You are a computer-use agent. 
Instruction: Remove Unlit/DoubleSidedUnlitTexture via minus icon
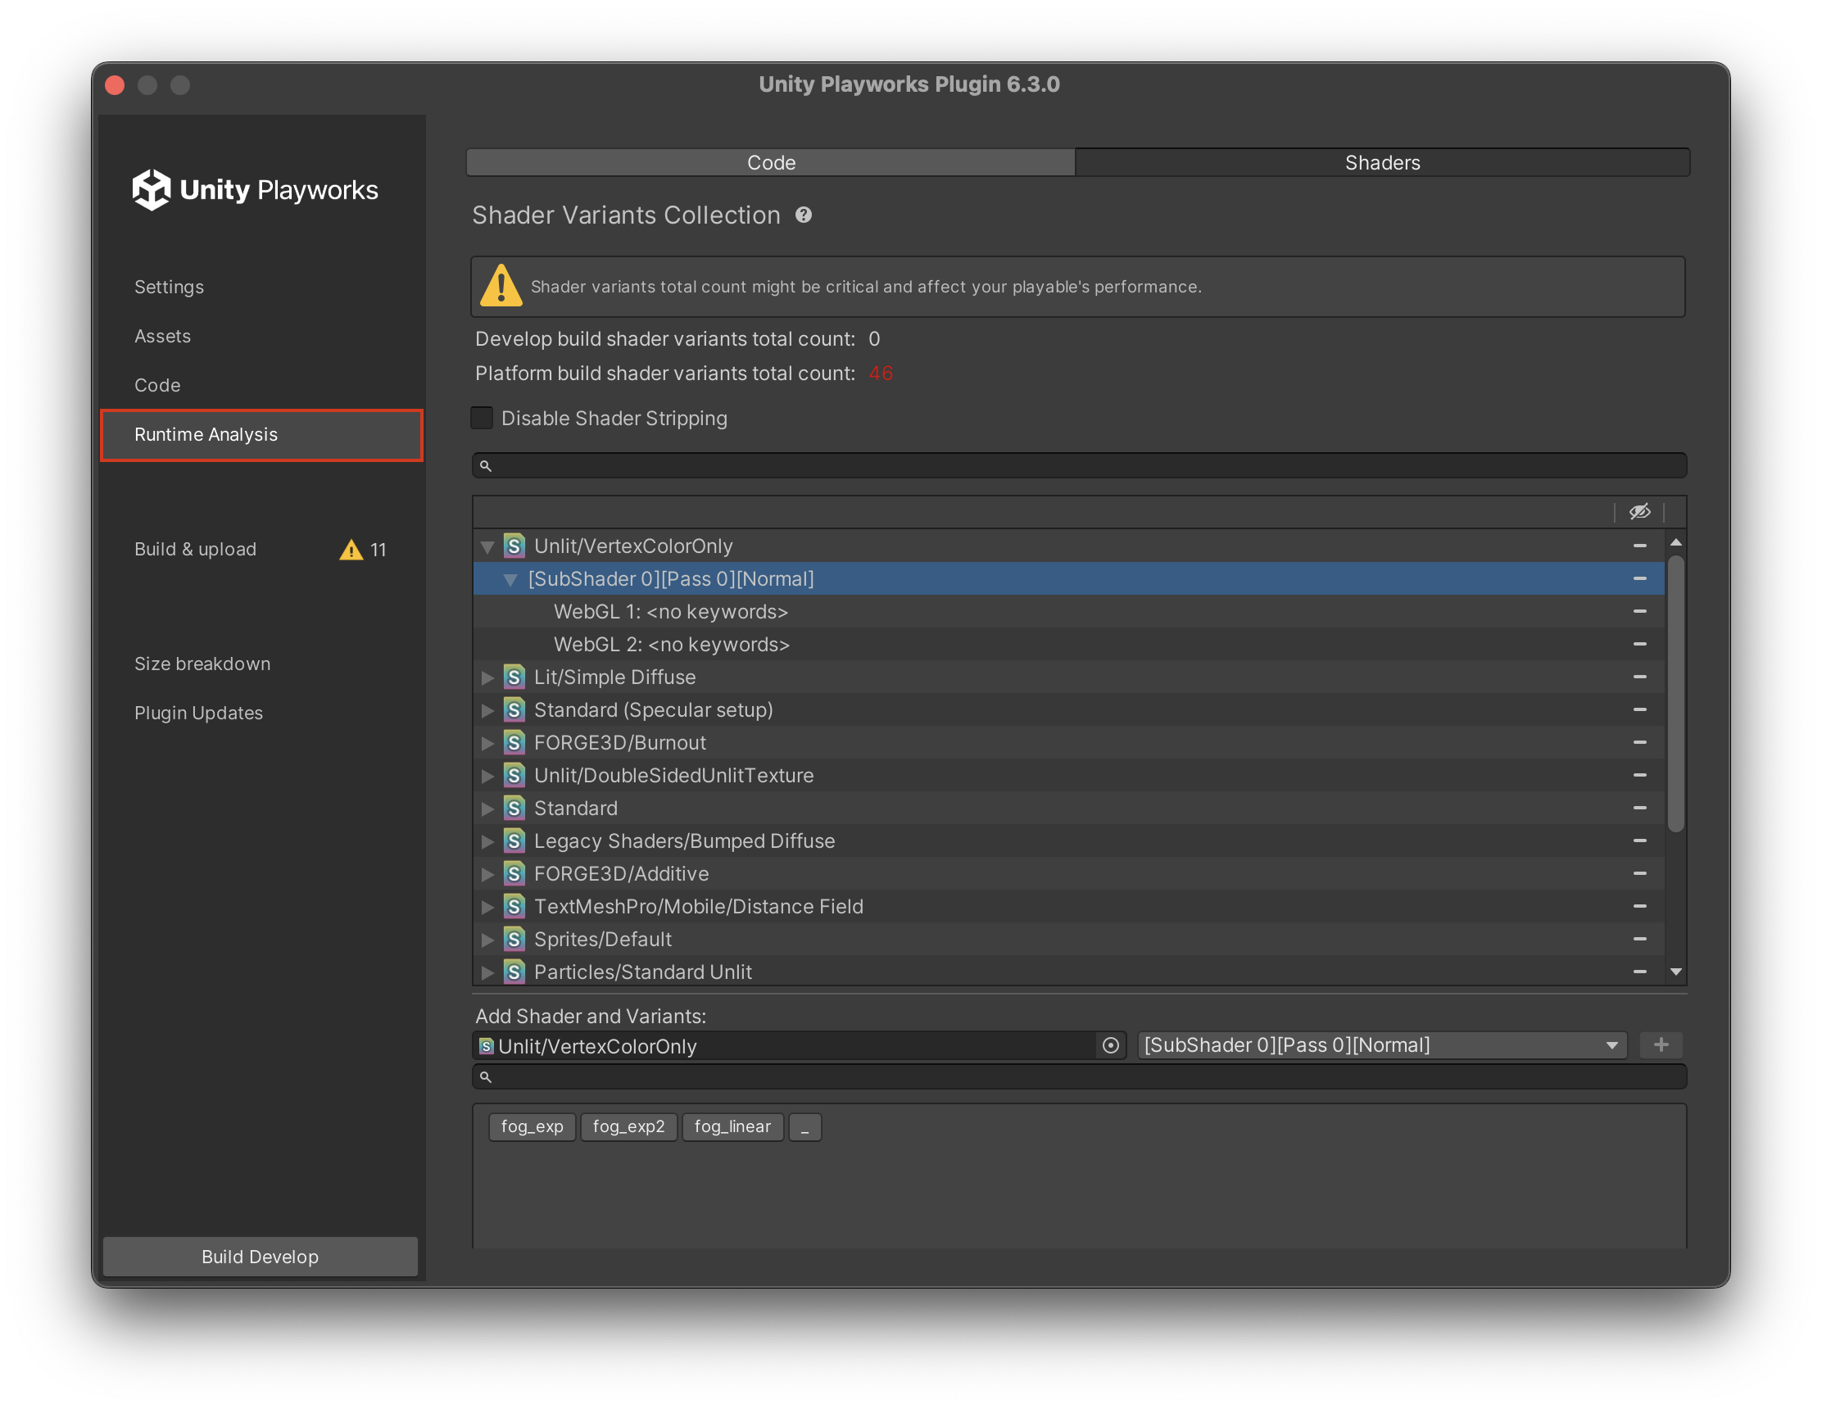click(1639, 775)
